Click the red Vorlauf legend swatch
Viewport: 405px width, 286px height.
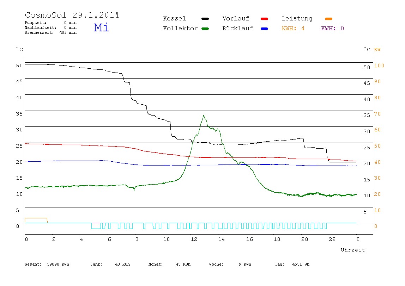pos(265,19)
